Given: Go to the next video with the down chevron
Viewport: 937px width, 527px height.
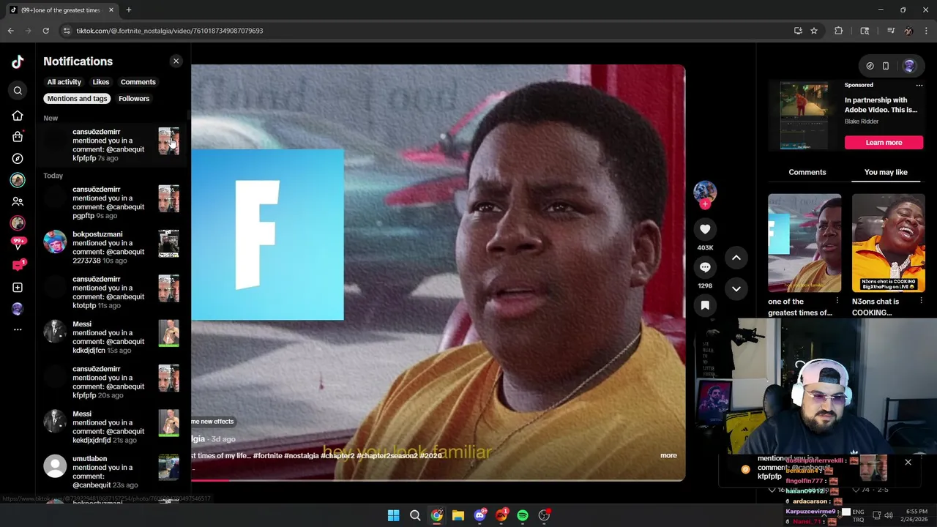Looking at the screenshot, I should 736,289.
